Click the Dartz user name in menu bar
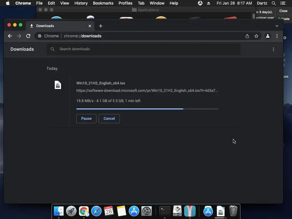 pyautogui.click(x=262, y=3)
